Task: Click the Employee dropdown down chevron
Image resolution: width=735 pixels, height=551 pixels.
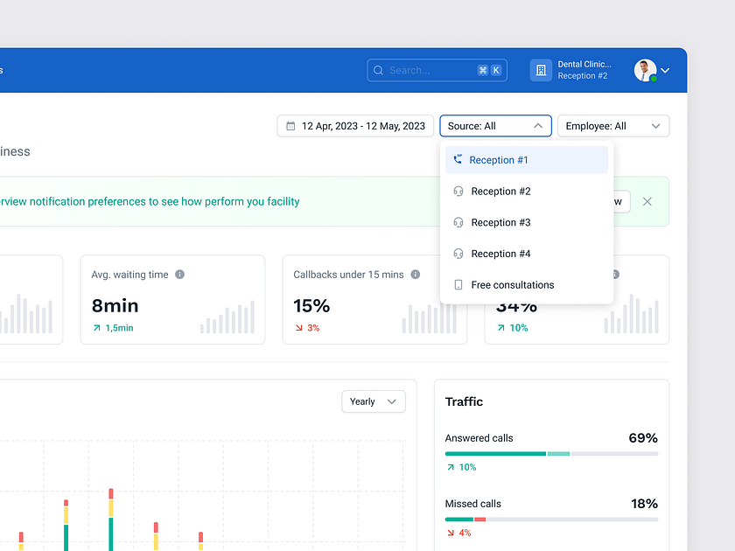Action: point(655,126)
